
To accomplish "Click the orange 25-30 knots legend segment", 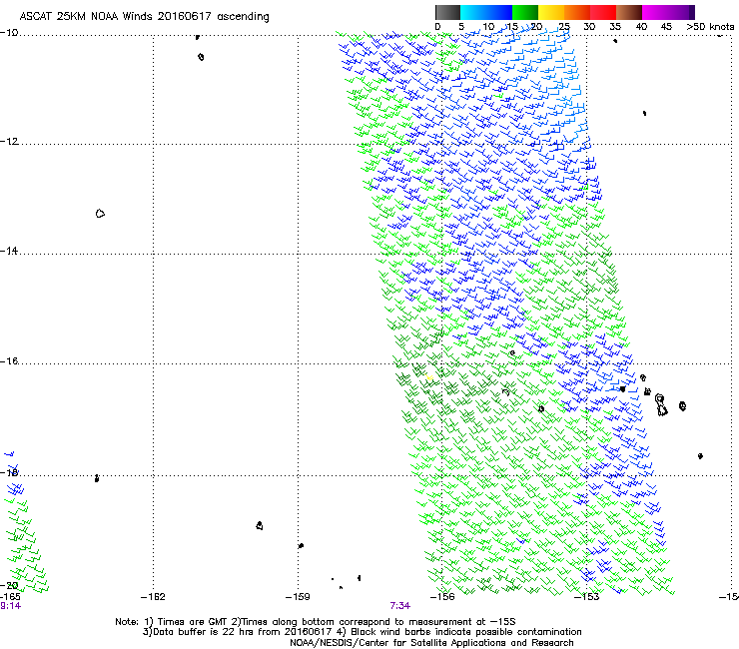I will click(x=577, y=12).
